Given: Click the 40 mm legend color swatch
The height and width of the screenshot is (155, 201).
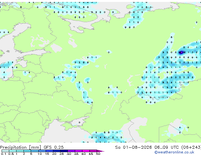Looking at the screenshot, I should coord(86,151).
